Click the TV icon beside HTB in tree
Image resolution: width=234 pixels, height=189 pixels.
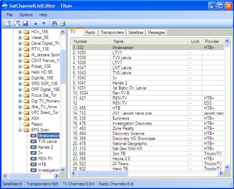click(33, 164)
